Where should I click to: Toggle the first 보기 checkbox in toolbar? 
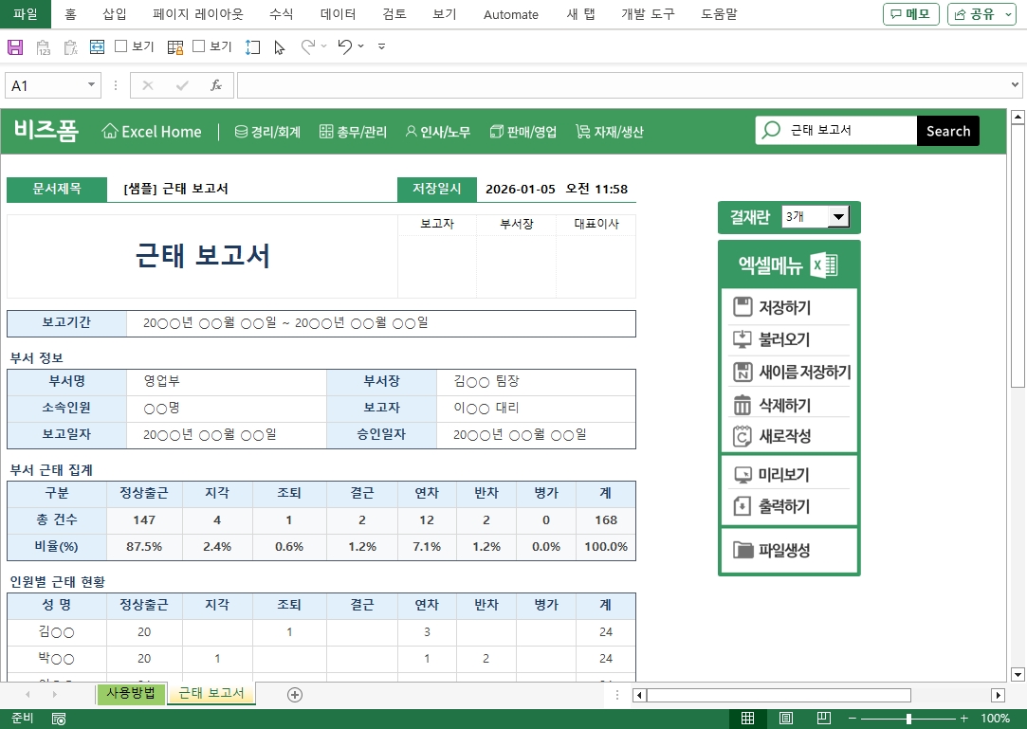point(121,46)
